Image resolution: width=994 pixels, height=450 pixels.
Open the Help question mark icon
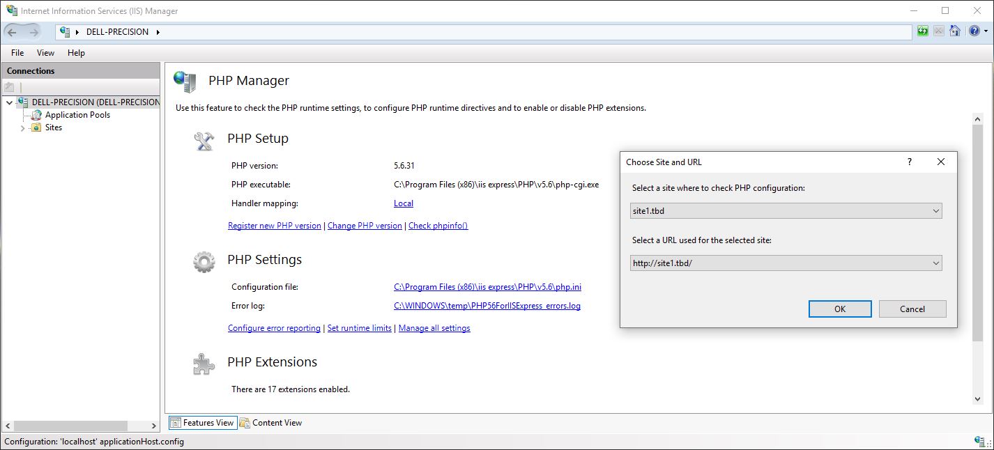point(974,31)
